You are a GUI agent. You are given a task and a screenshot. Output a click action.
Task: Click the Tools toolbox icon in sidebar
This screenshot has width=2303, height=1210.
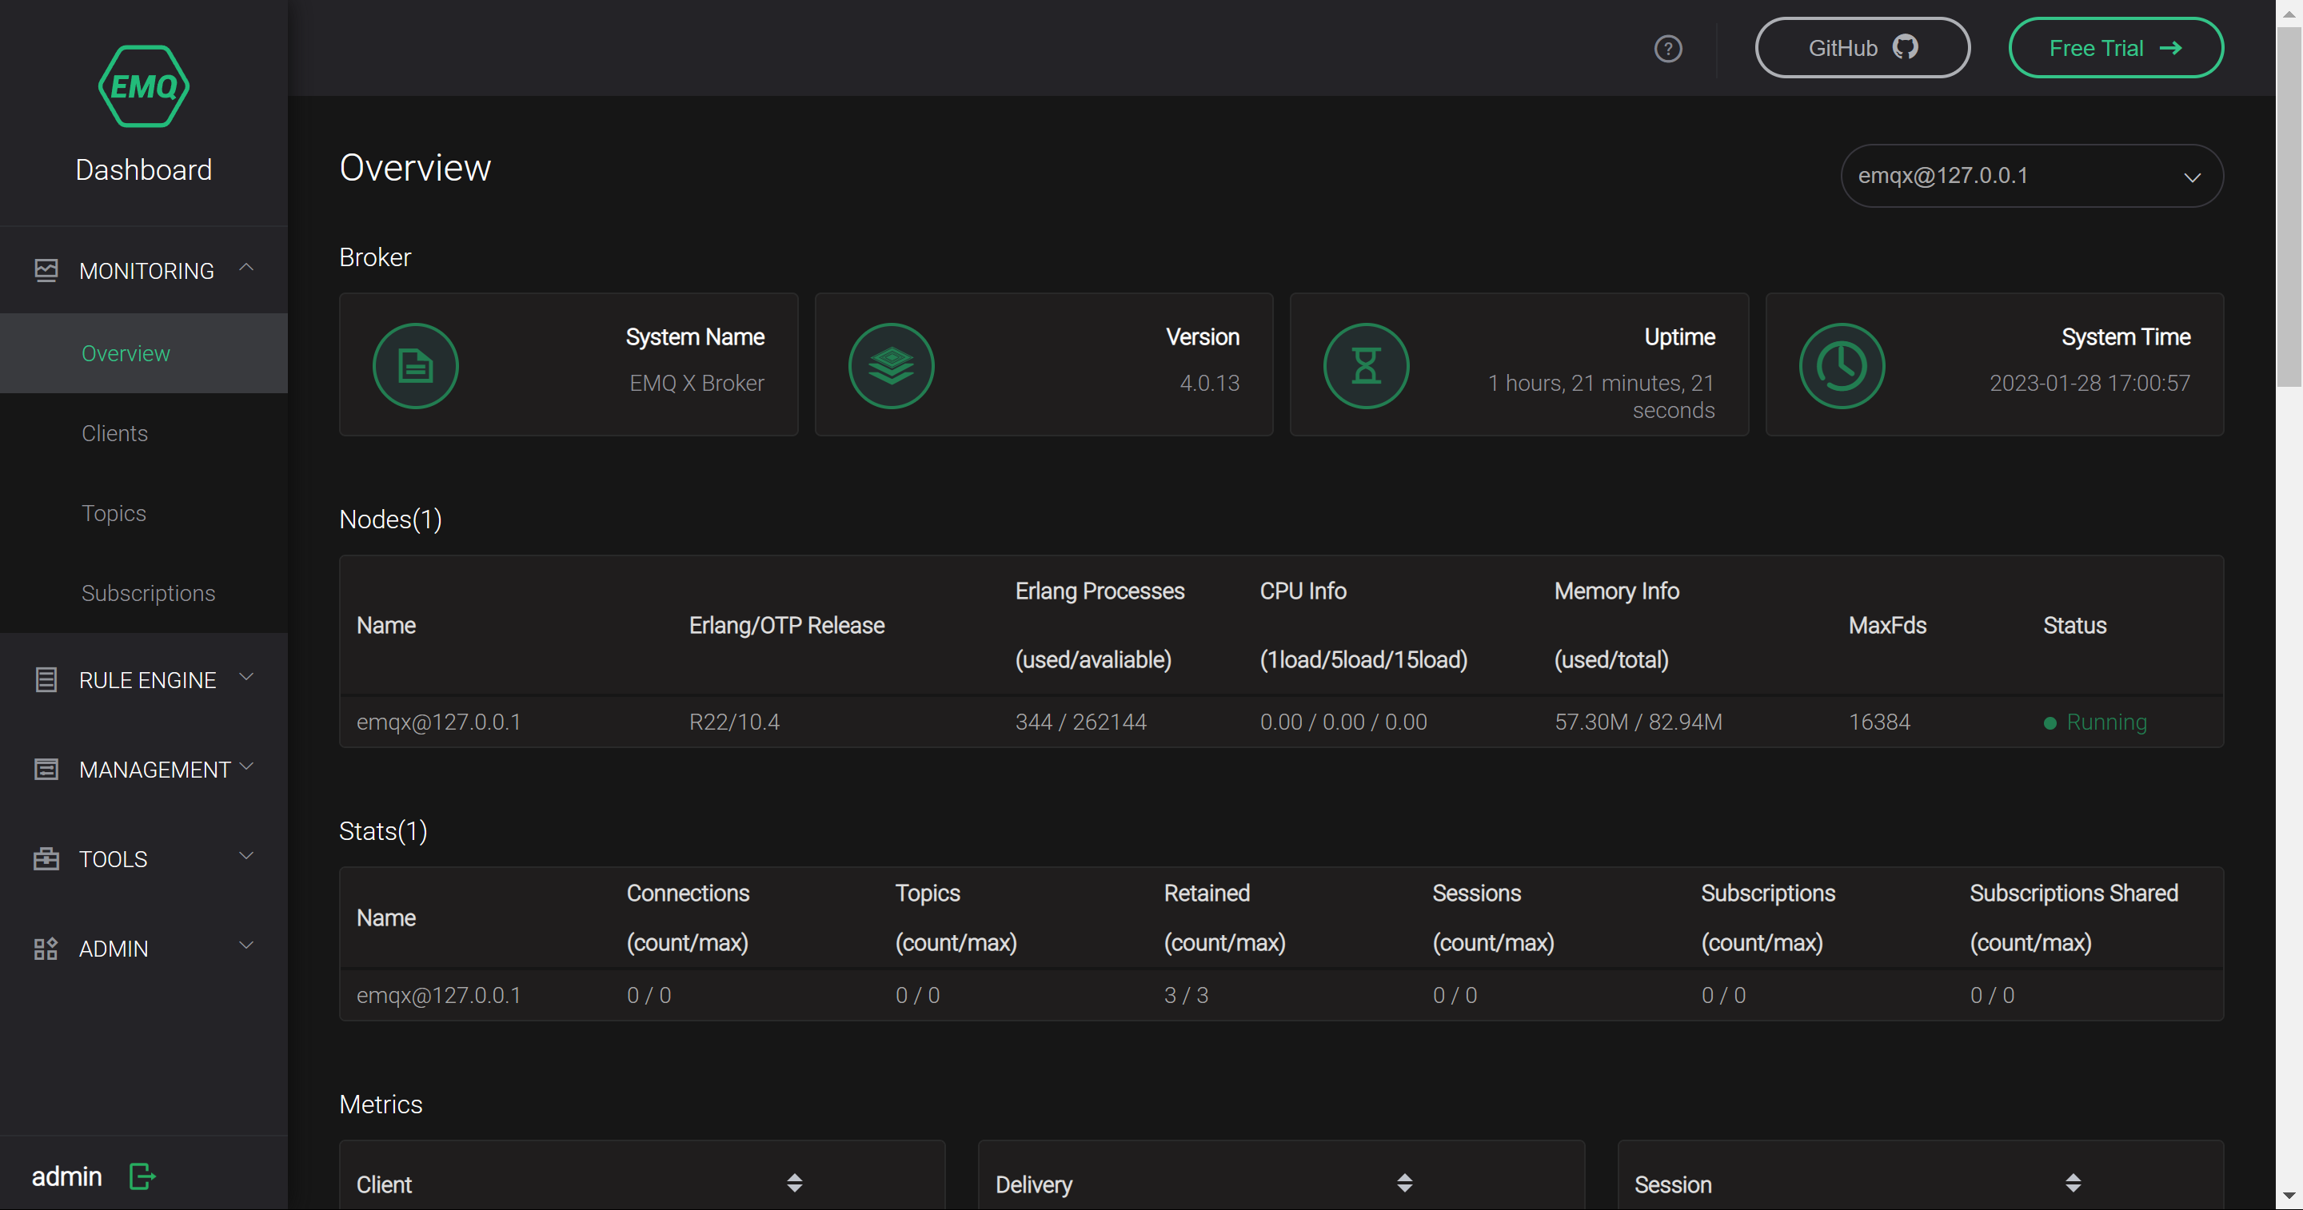click(46, 859)
